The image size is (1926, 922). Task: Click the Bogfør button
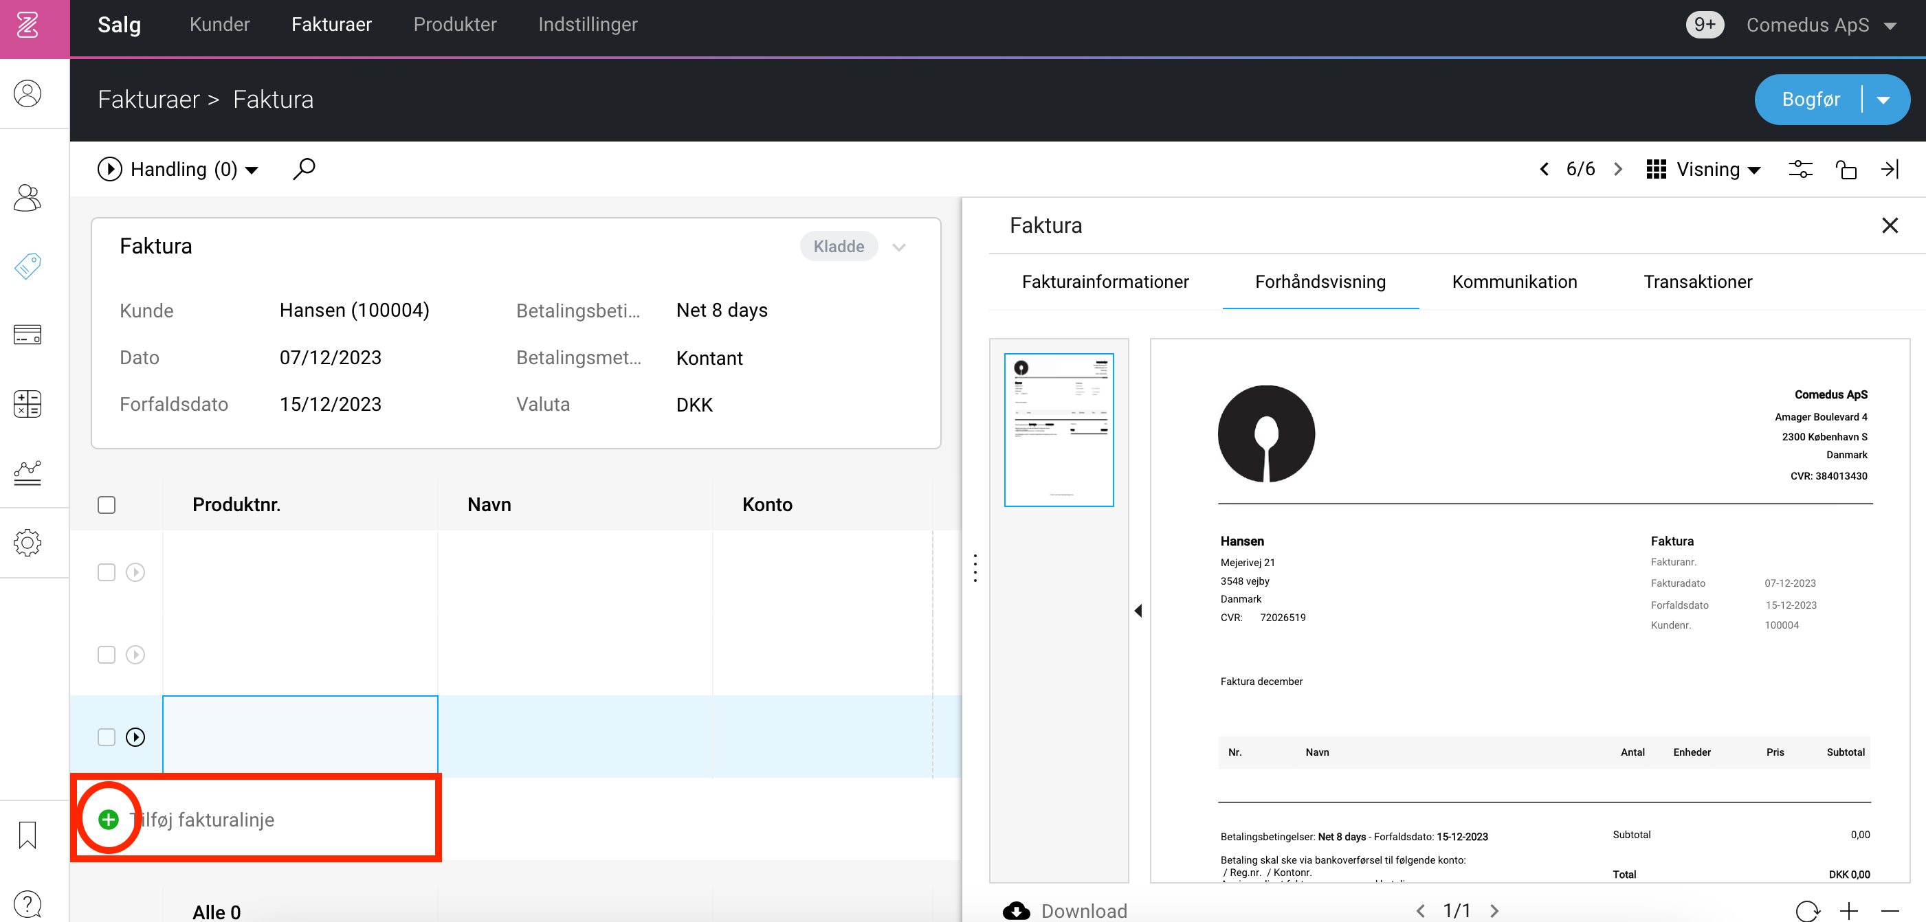point(1810,100)
